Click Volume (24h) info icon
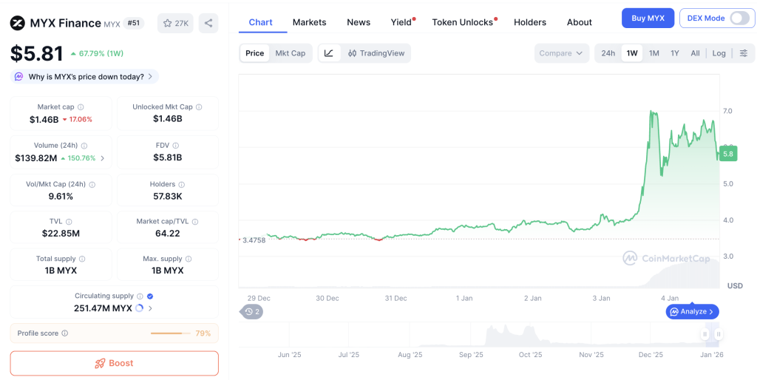Screen dimensions: 757x380 [x=84, y=146]
